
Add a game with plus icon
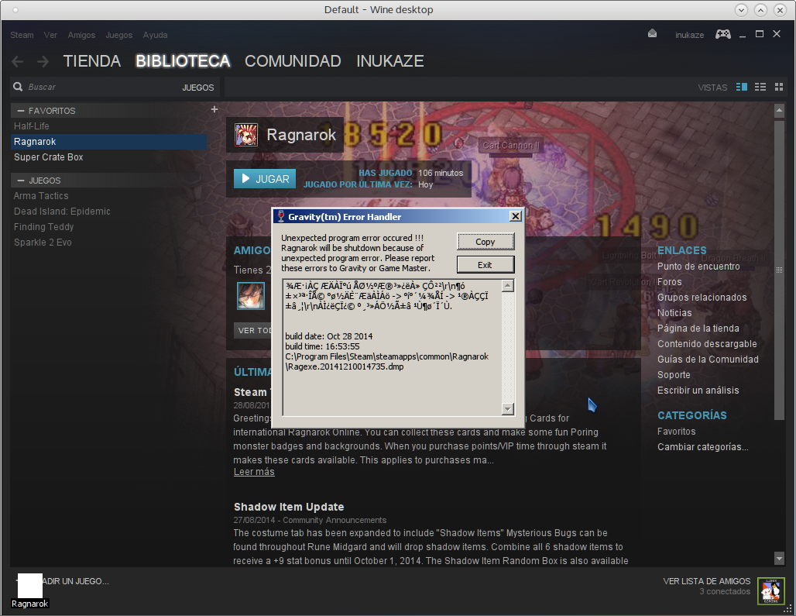214,109
